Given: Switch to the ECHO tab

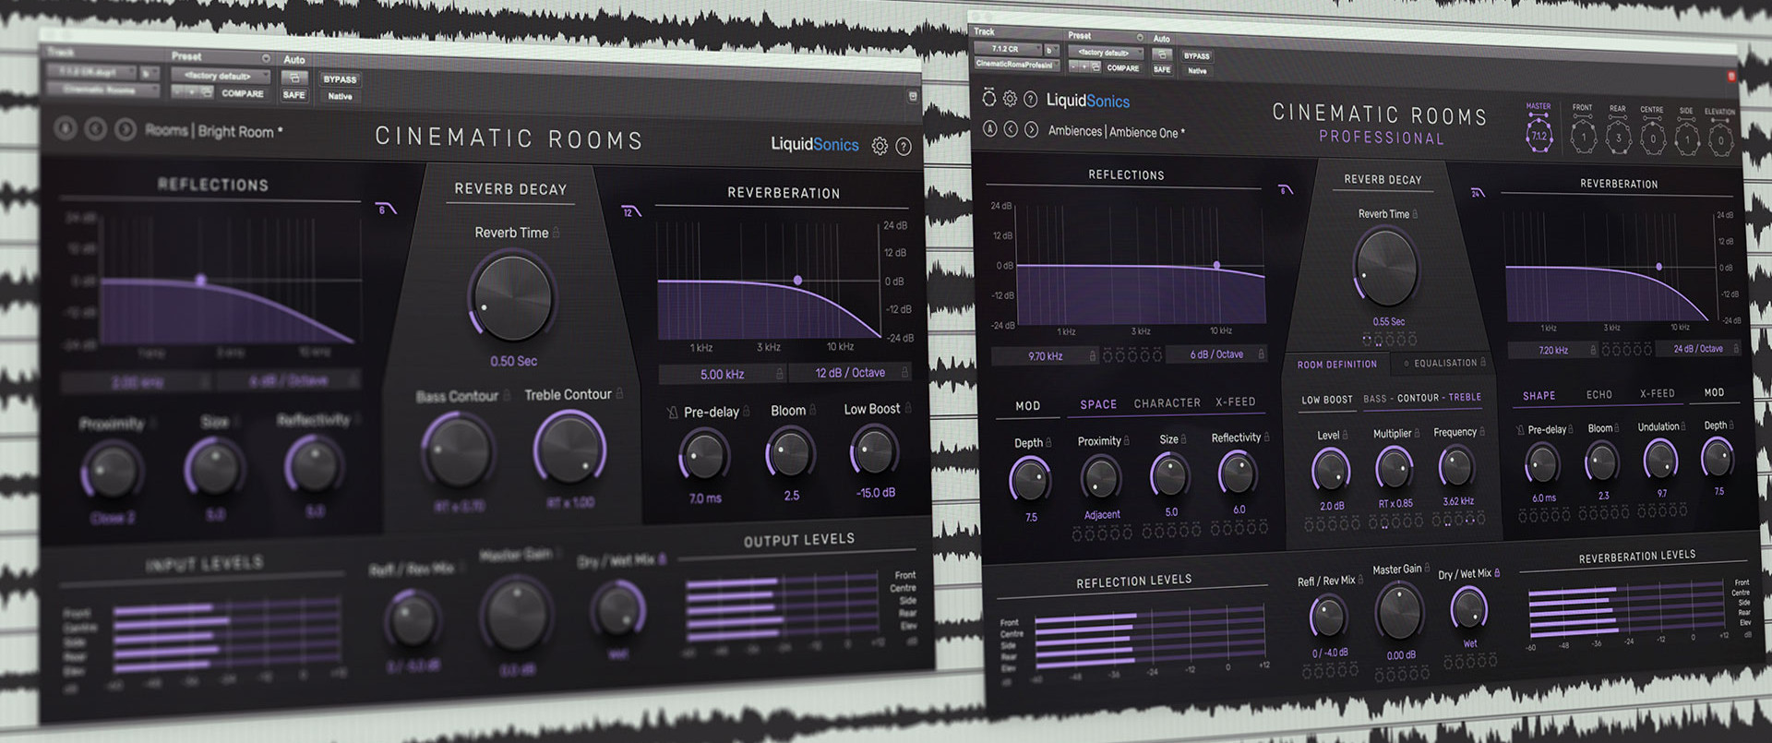Looking at the screenshot, I should (x=1599, y=395).
